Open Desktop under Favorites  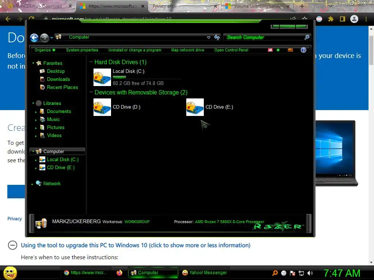click(x=56, y=71)
